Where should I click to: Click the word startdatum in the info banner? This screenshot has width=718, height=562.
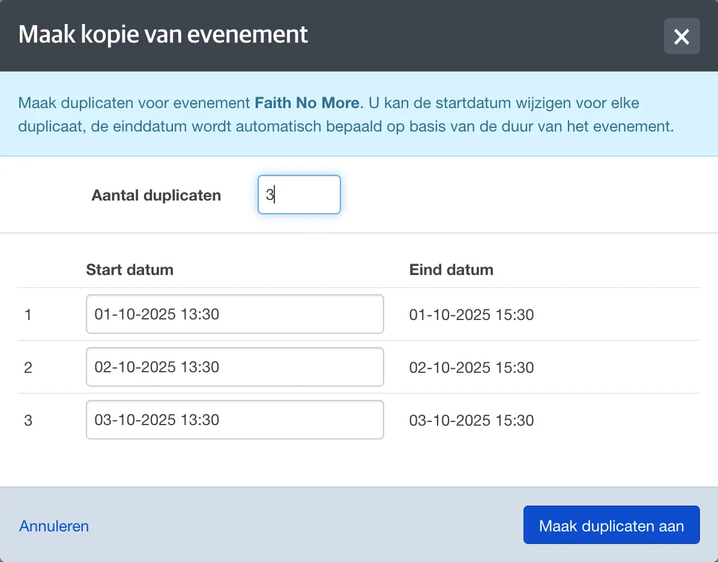[472, 103]
